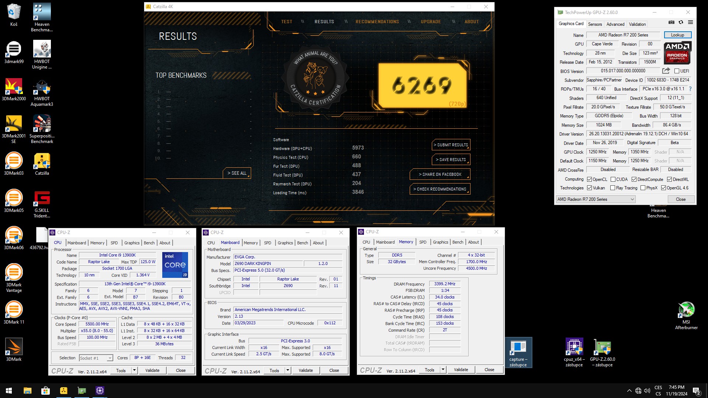
Task: Expand Tools dropdown arrow in Mainboard window
Action: click(288, 370)
